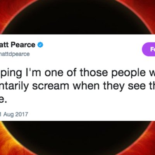
Task: Click the "e." fragment ending the tweet
Action: coord(3,100)
